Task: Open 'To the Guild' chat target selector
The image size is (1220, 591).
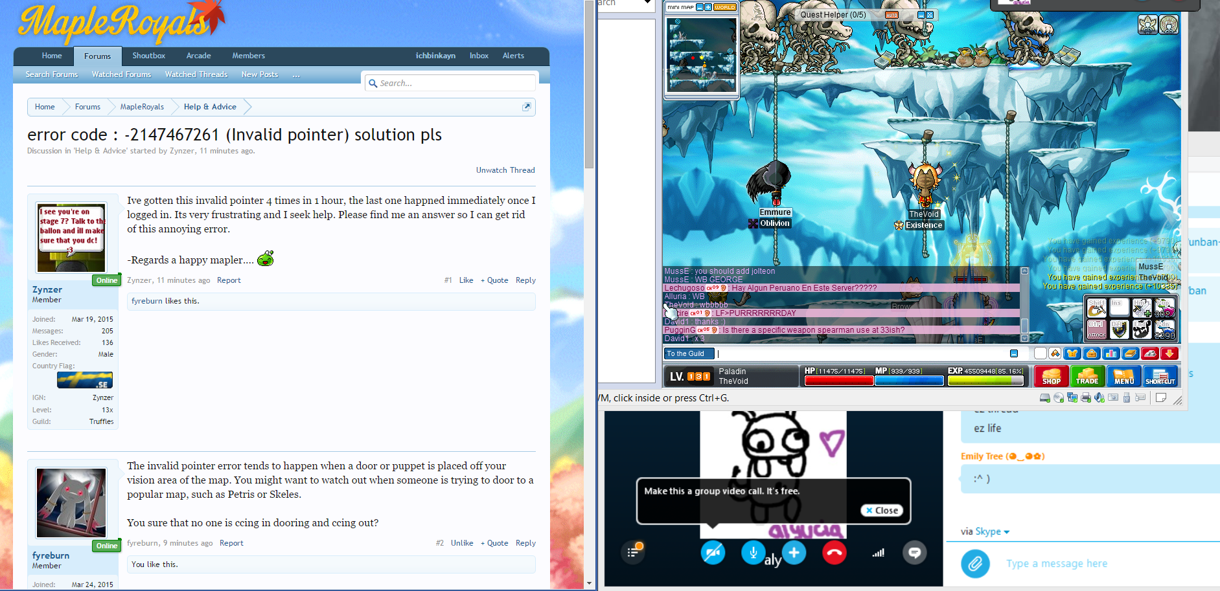Action: click(x=689, y=353)
